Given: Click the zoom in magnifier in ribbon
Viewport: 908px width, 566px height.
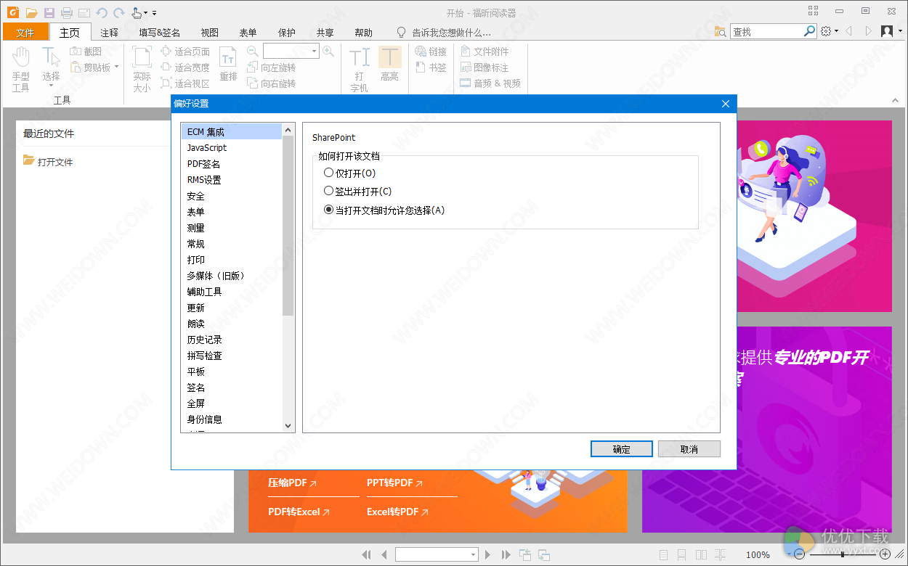Looking at the screenshot, I should tap(328, 51).
